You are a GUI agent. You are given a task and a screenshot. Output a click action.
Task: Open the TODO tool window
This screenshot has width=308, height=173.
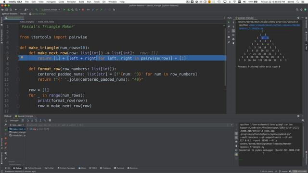click(93, 168)
